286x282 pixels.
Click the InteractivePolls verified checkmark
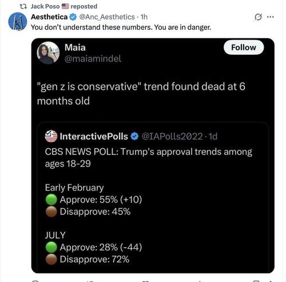pos(134,136)
